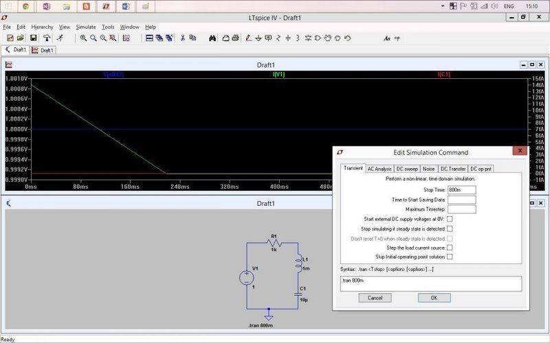Image resolution: width=550 pixels, height=343 pixels.
Task: Select the SPICE directive .op tool
Action: click(397, 38)
